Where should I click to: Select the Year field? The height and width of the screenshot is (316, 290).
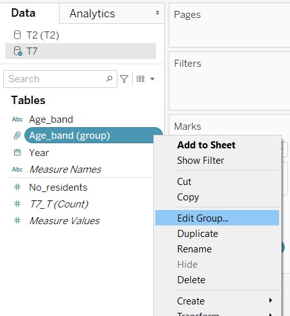[x=39, y=153]
